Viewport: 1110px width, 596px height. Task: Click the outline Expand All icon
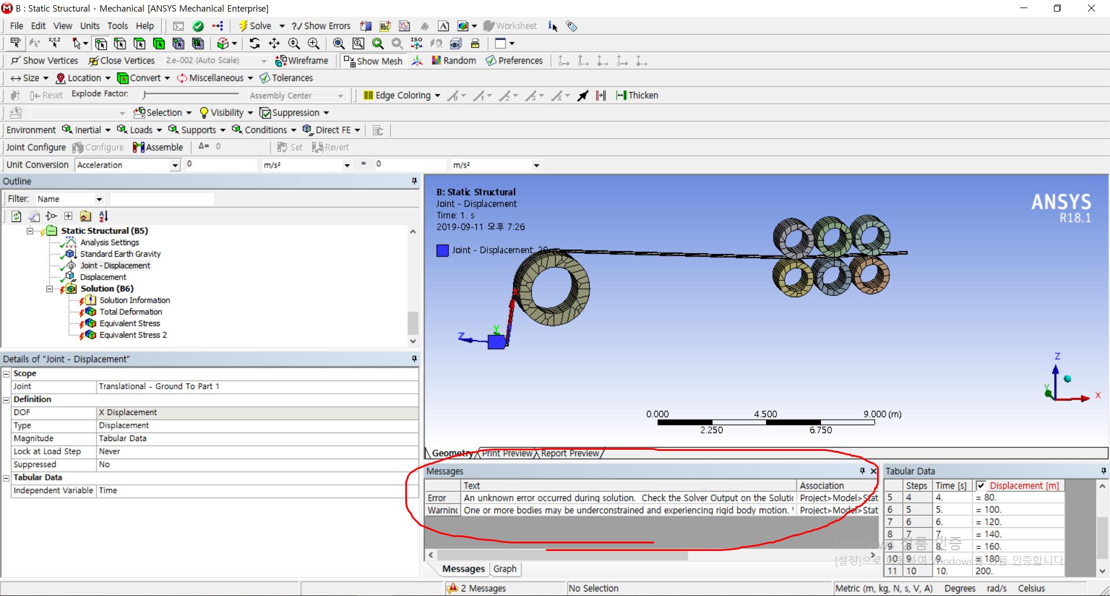click(68, 216)
